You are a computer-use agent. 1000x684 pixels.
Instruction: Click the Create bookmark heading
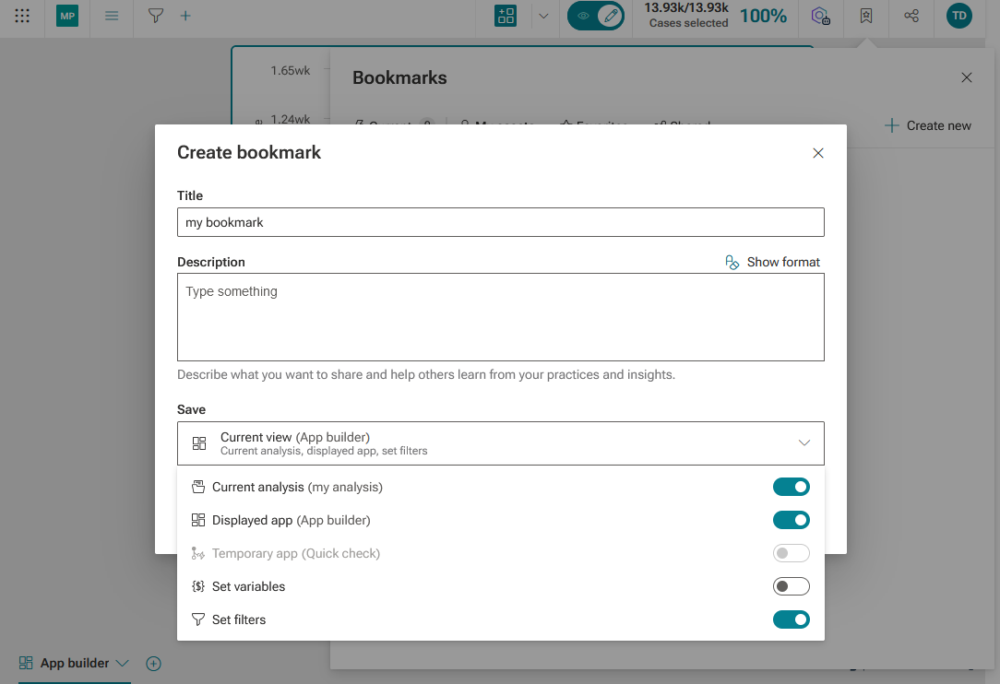point(249,152)
